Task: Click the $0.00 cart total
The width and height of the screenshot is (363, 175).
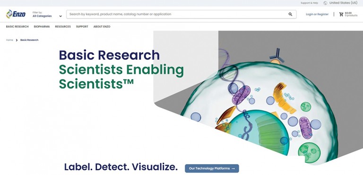Action: click(x=348, y=13)
